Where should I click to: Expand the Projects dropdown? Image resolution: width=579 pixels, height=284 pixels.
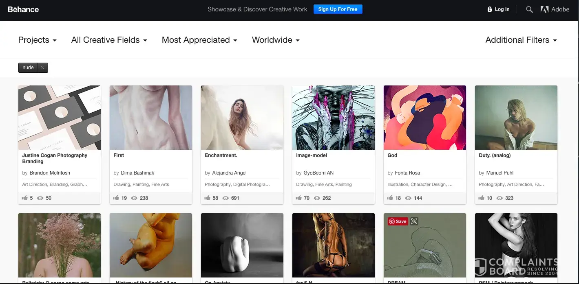(38, 40)
